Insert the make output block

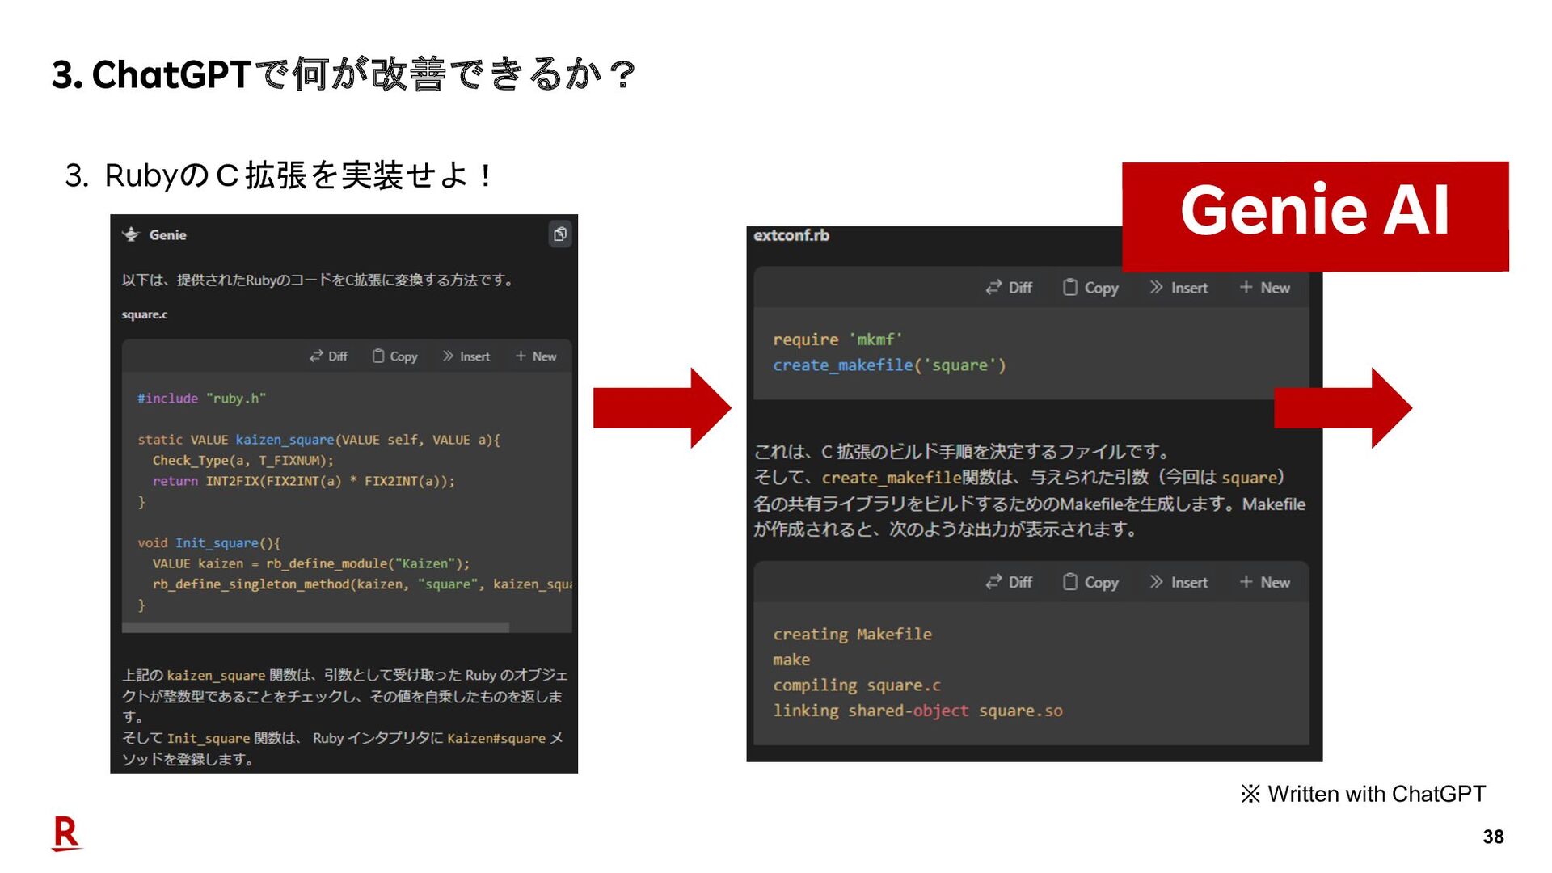[1179, 582]
